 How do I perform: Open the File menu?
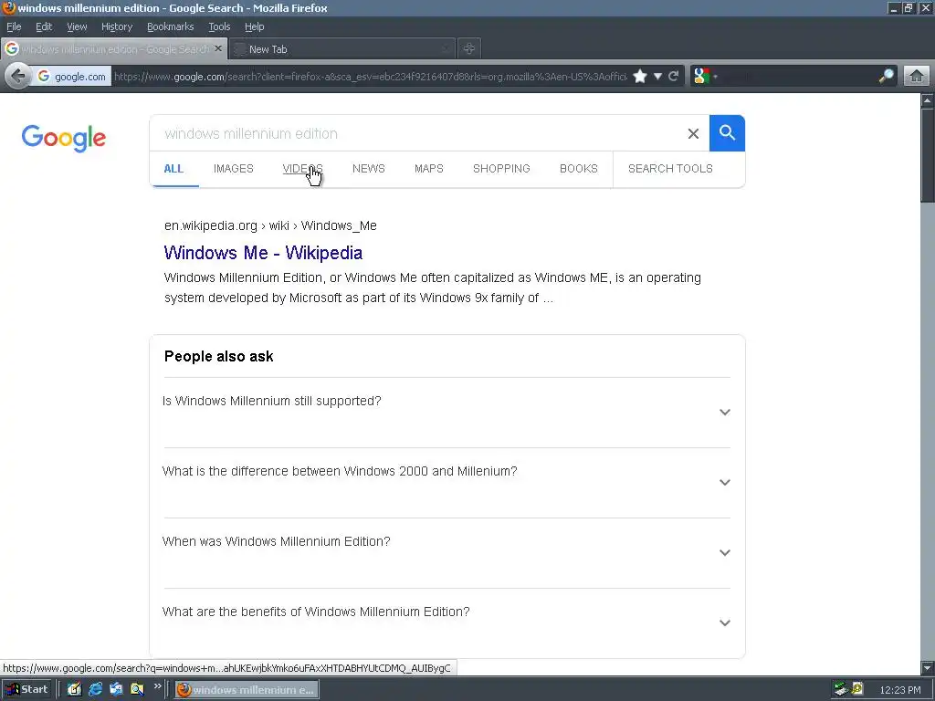pyautogui.click(x=14, y=26)
